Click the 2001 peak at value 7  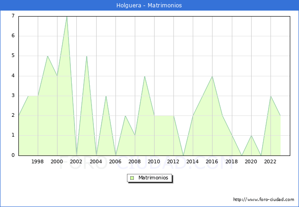pyautogui.click(x=67, y=17)
